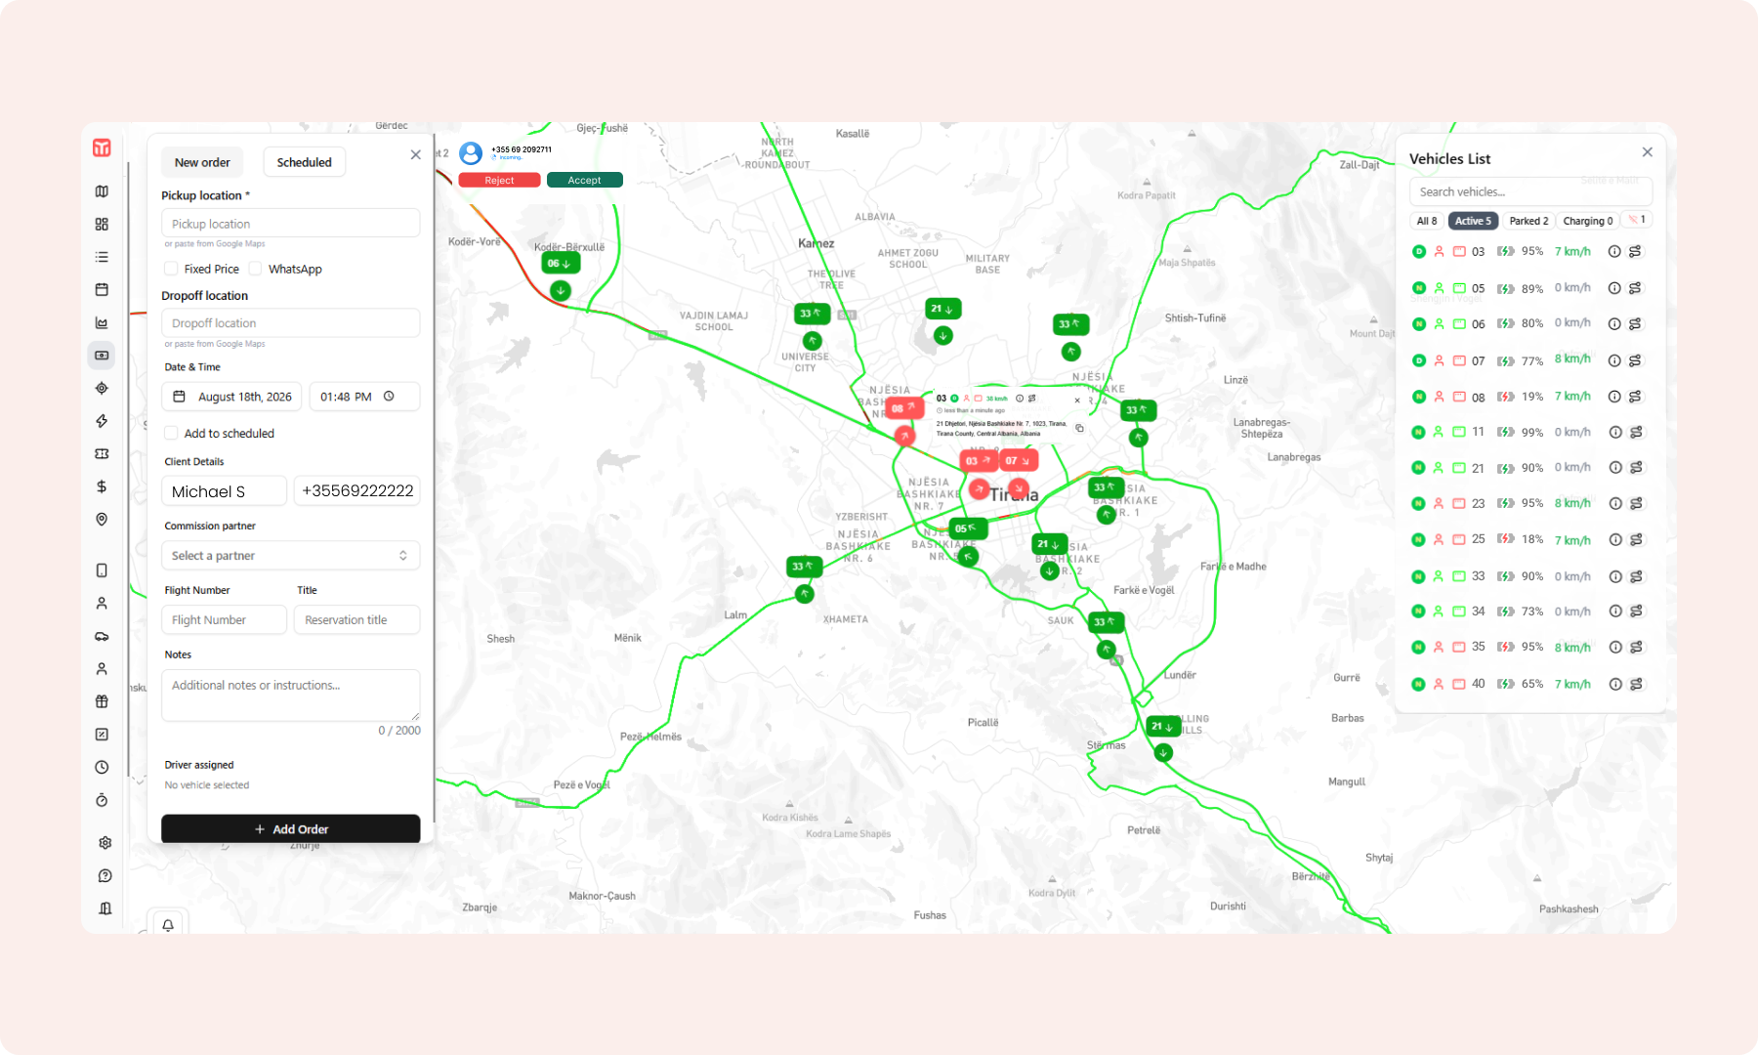Click the Add Order button
The image size is (1758, 1055).
click(x=290, y=828)
